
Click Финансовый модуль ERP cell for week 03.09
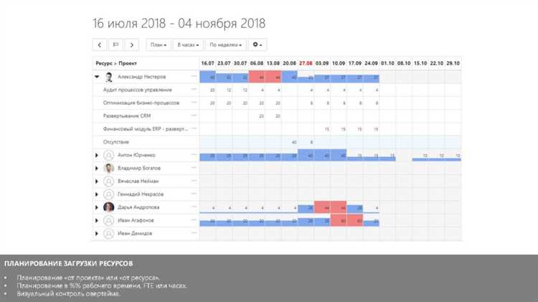322,129
